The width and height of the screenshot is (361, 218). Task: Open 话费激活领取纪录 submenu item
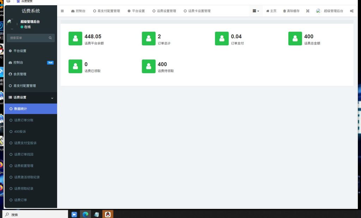(x=31, y=177)
